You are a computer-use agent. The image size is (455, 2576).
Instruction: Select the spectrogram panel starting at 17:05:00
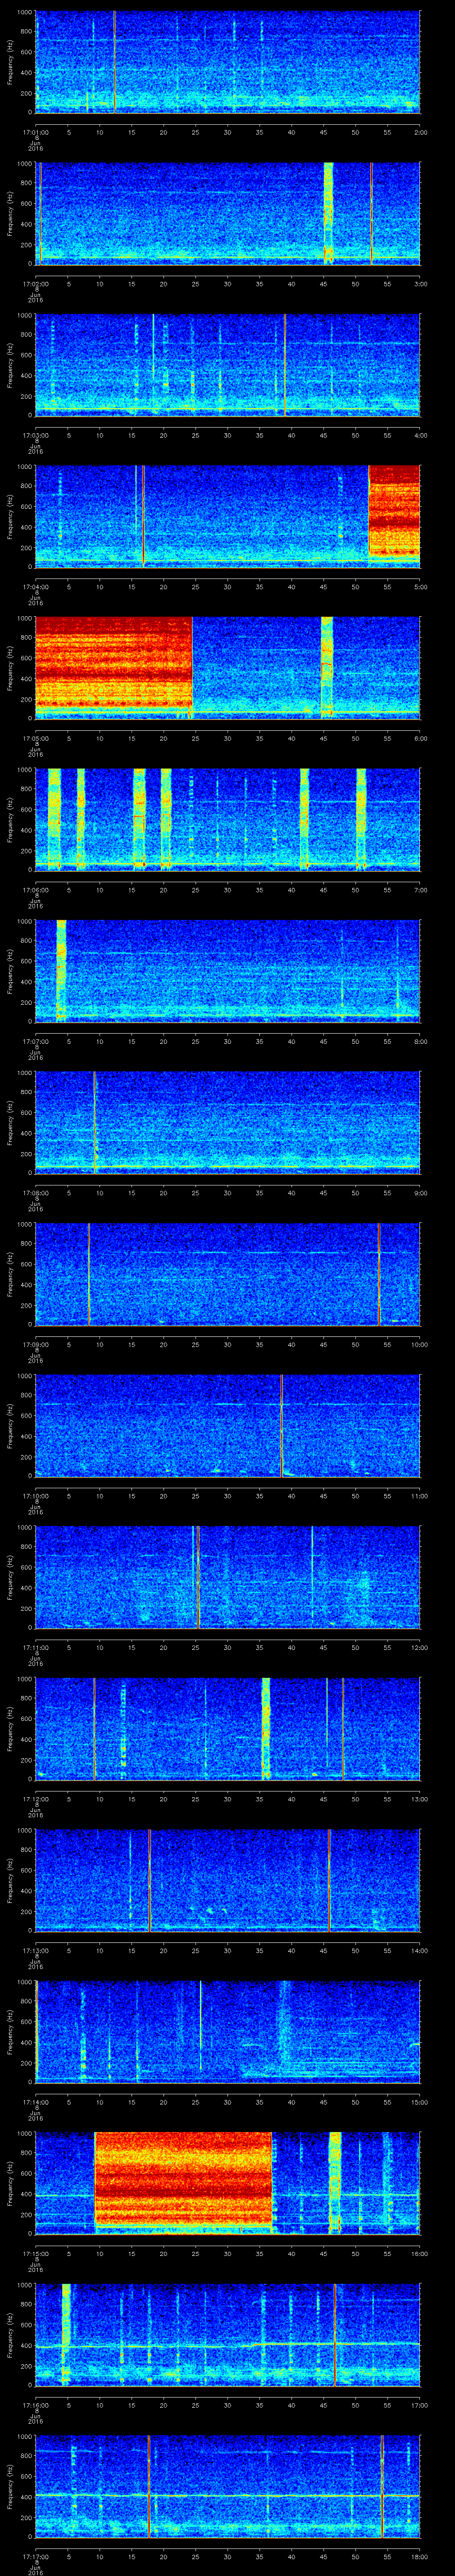pos(228,668)
